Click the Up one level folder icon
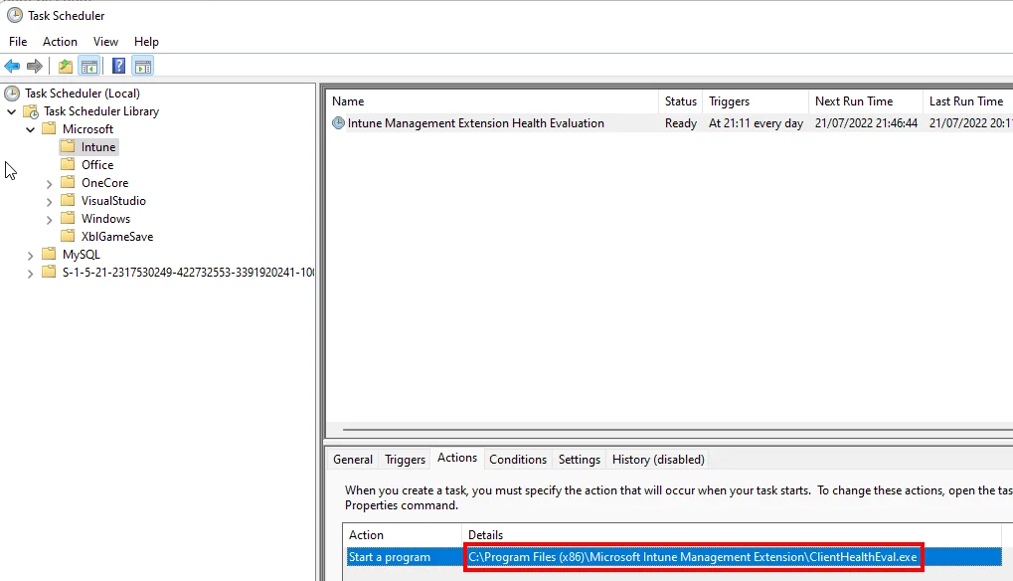The height and width of the screenshot is (581, 1013). (x=66, y=66)
